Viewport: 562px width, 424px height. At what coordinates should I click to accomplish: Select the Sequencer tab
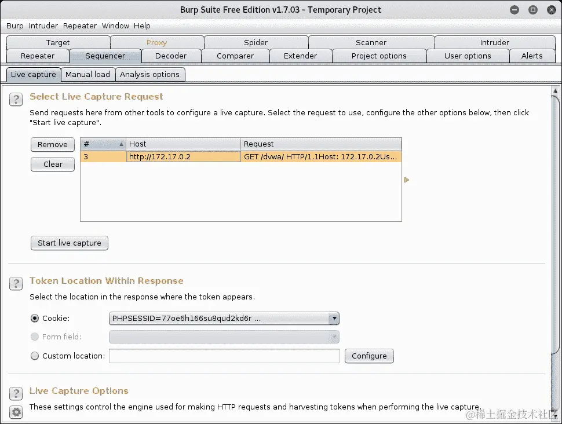[105, 56]
